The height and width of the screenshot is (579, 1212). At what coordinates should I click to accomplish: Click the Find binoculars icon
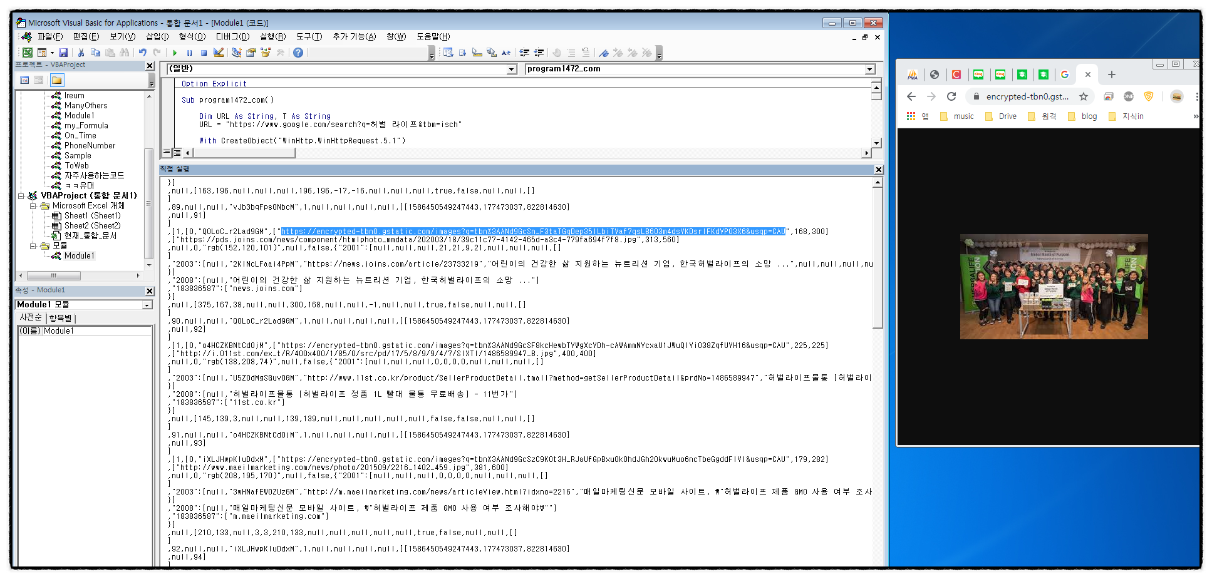coord(125,53)
